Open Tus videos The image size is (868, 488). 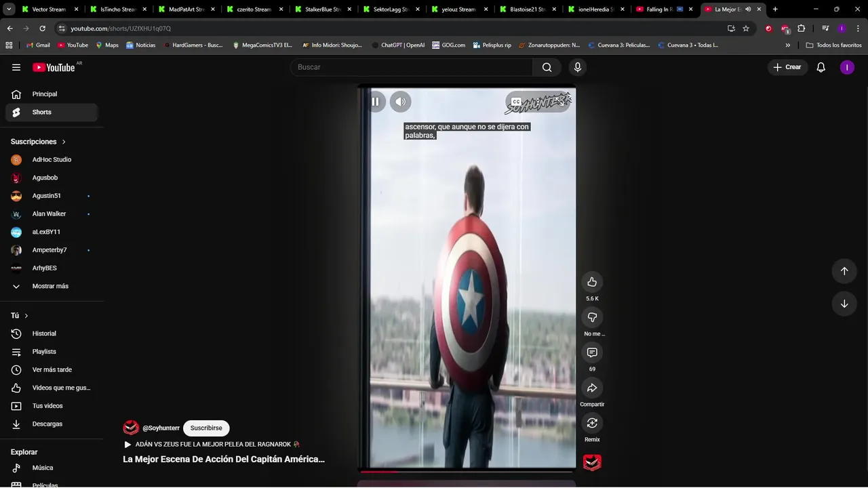[x=52, y=406]
